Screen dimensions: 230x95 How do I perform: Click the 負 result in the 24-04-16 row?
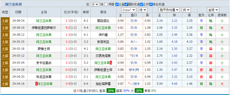pyautogui.click(x=202, y=84)
